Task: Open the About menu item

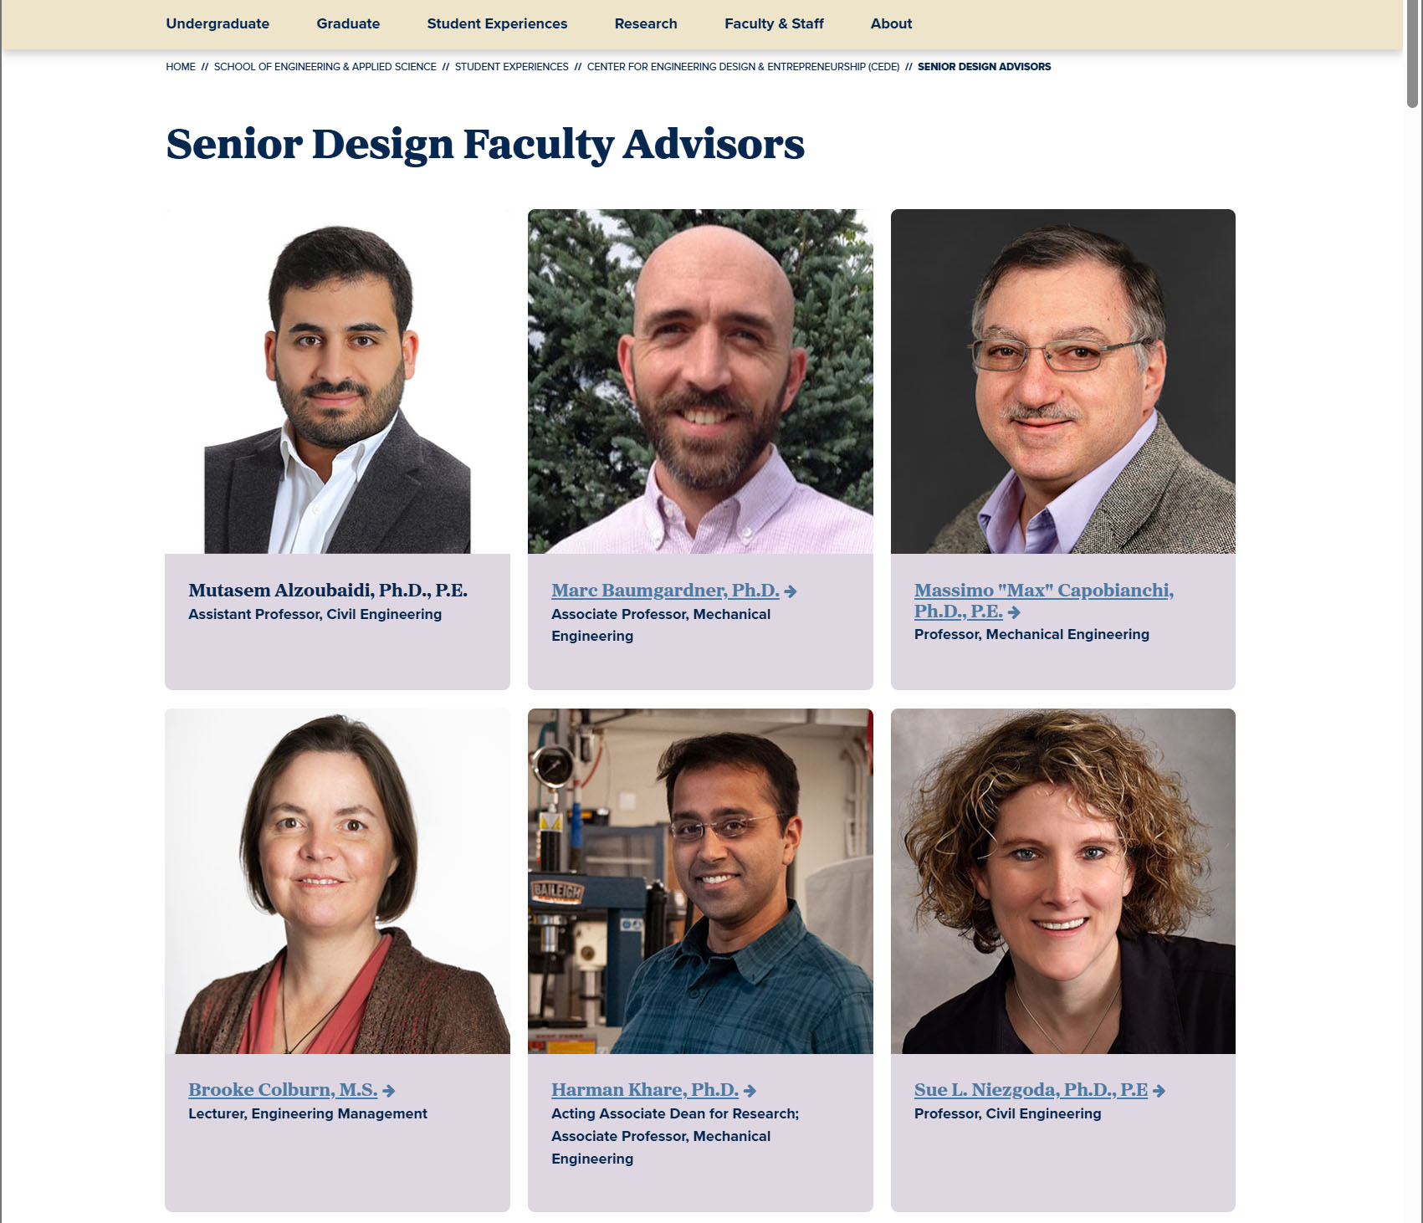Action: tap(891, 23)
